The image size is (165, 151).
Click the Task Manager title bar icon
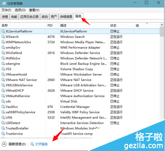[4, 3]
